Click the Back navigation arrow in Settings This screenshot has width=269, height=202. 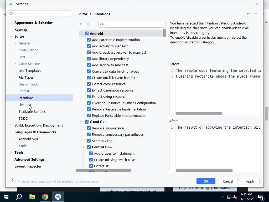249,14
